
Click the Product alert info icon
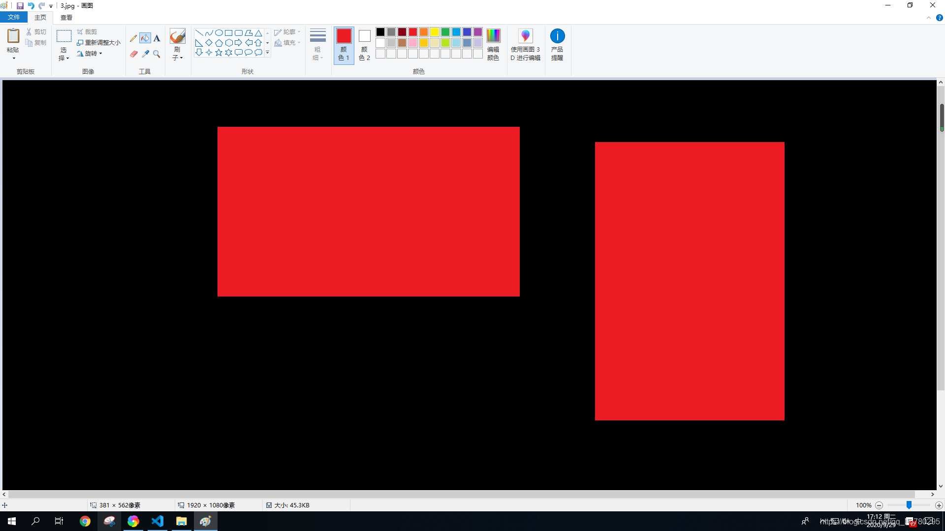coord(557,36)
